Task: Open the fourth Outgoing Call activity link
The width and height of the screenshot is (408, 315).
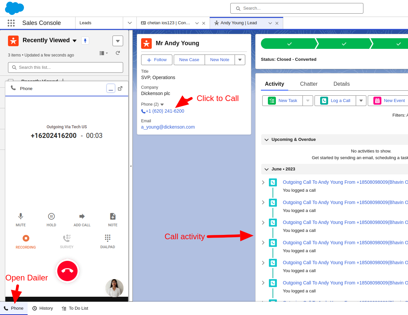Action: click(345, 243)
